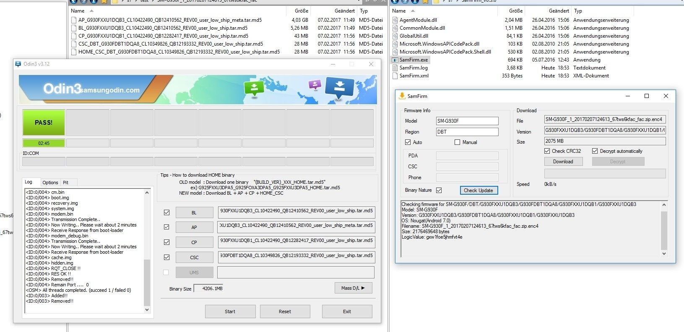Click the Odin3 log scrollbar up arrow
This screenshot has width=684, height=332.
pyautogui.click(x=147, y=193)
